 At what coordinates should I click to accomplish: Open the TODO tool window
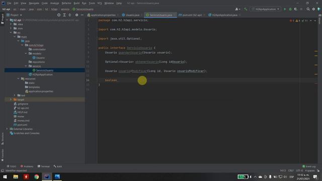pyautogui.click(x=12, y=166)
